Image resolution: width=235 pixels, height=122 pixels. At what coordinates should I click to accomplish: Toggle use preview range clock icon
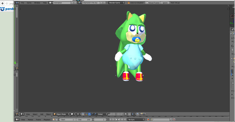tap(54, 119)
